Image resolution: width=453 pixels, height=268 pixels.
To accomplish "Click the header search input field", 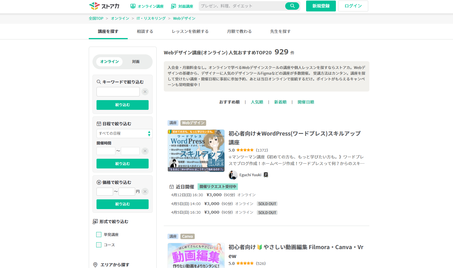I will [x=242, y=6].
